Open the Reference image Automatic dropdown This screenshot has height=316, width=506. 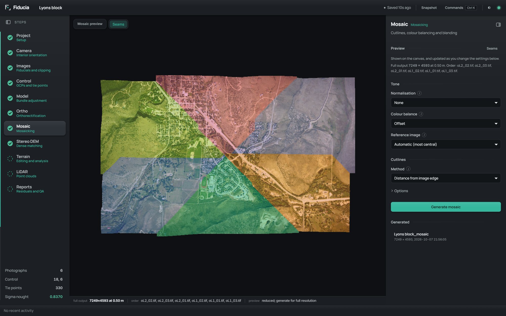pos(446,144)
